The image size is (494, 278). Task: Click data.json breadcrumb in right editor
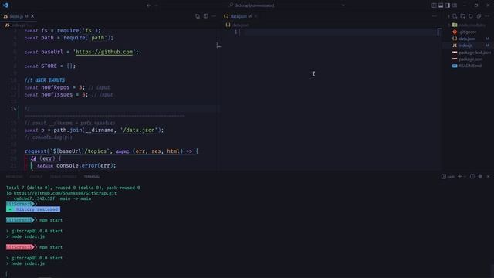[x=241, y=25]
